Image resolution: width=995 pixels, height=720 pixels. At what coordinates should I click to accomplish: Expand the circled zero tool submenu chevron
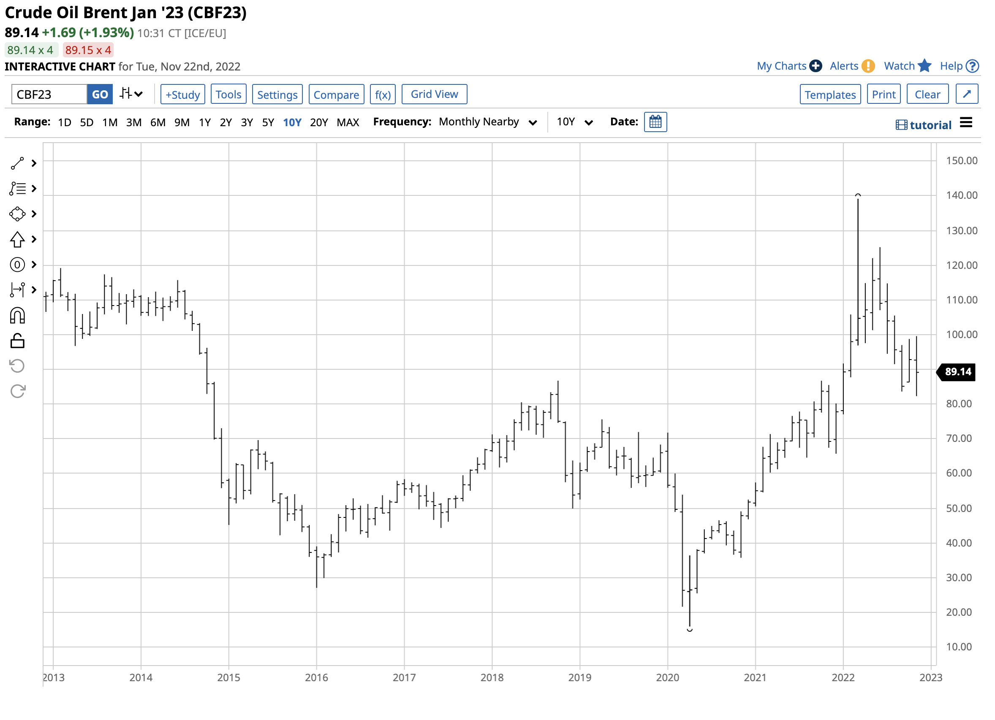click(34, 265)
